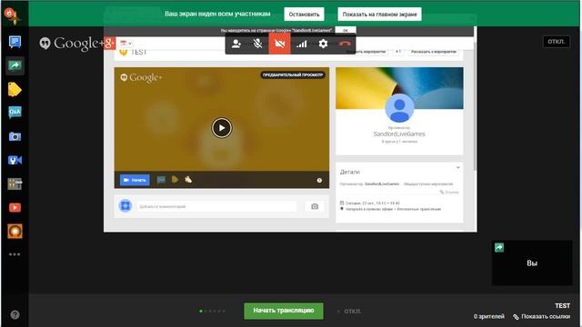Play the preview video in the shared screen
This screenshot has width=582, height=327.
pyautogui.click(x=222, y=128)
